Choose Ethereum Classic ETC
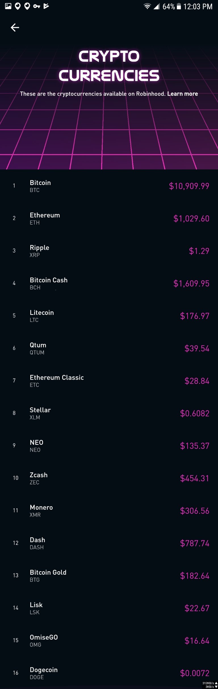The width and height of the screenshot is (218, 689). point(109,381)
